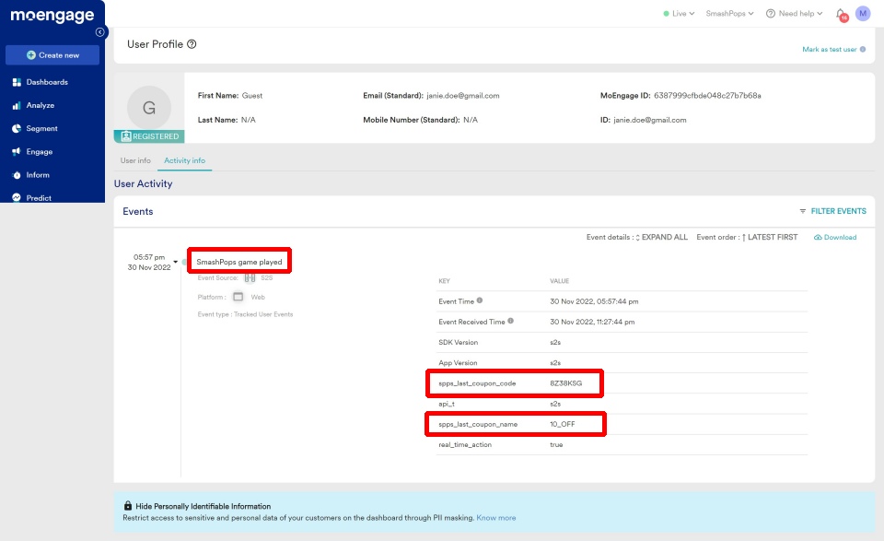Collapse the 05:57 pm event arrow

point(175,263)
